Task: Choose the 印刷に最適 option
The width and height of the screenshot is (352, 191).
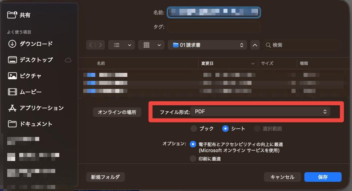Action: (x=193, y=159)
